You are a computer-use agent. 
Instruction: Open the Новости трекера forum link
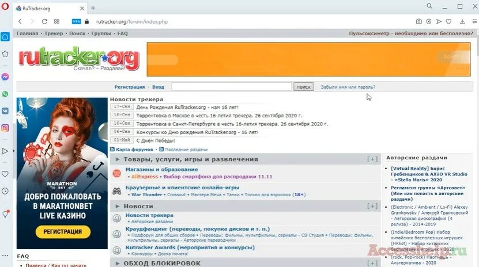point(149,215)
